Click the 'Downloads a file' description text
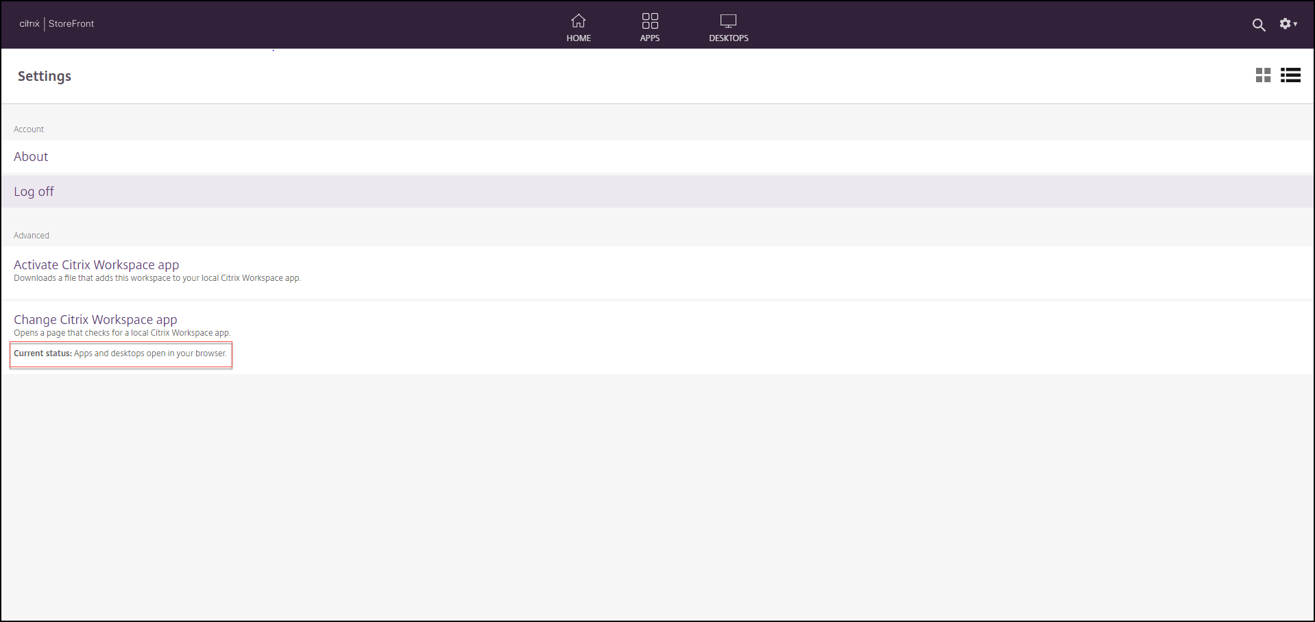The width and height of the screenshot is (1315, 622). point(157,278)
